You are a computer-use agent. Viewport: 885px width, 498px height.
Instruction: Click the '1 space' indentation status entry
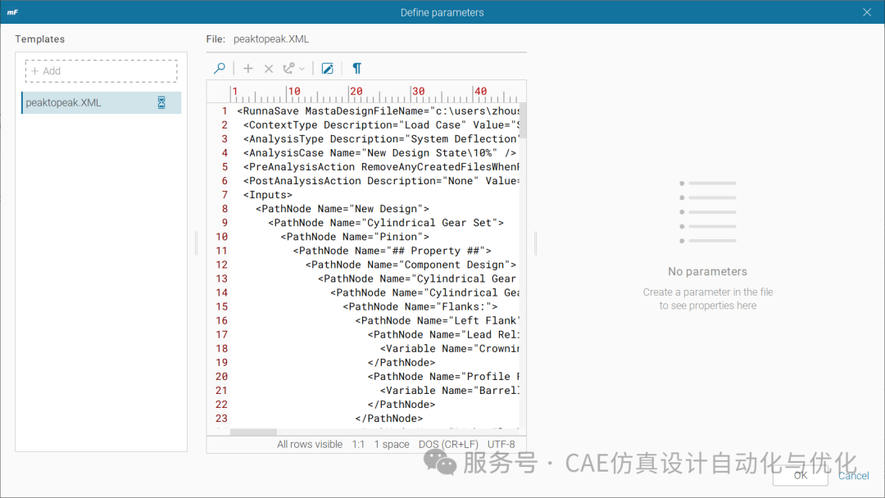pyautogui.click(x=392, y=445)
